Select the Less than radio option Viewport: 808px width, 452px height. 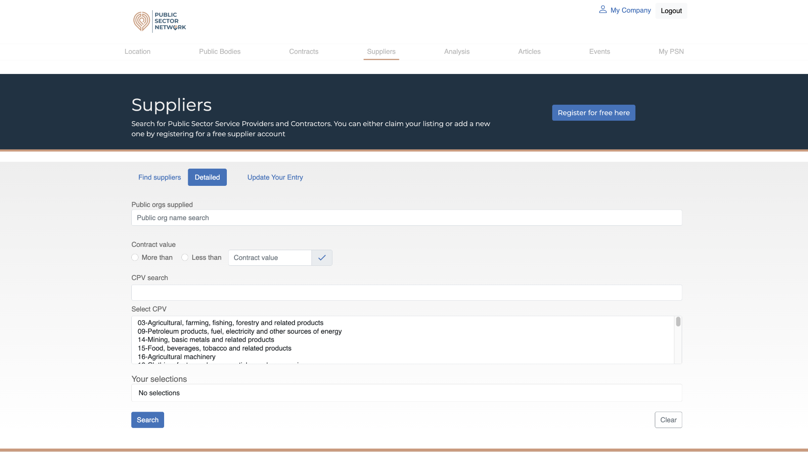coord(185,257)
